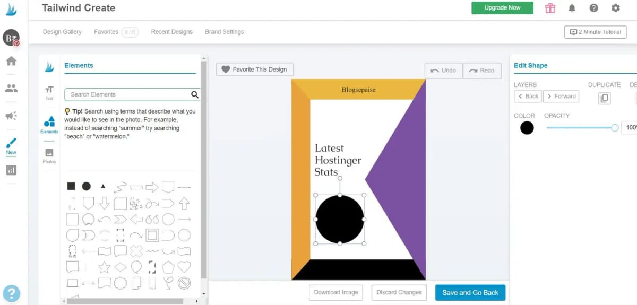Add the solid black square shape
This screenshot has width=637, height=305.
(x=71, y=186)
